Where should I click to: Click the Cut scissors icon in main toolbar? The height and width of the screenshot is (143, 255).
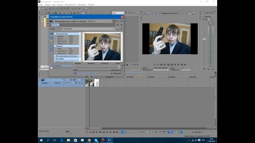point(61,8)
